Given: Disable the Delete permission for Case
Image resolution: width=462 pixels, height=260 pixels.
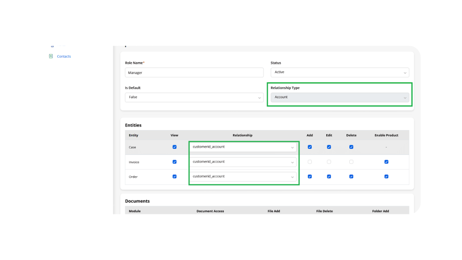Looking at the screenshot, I should click(351, 147).
